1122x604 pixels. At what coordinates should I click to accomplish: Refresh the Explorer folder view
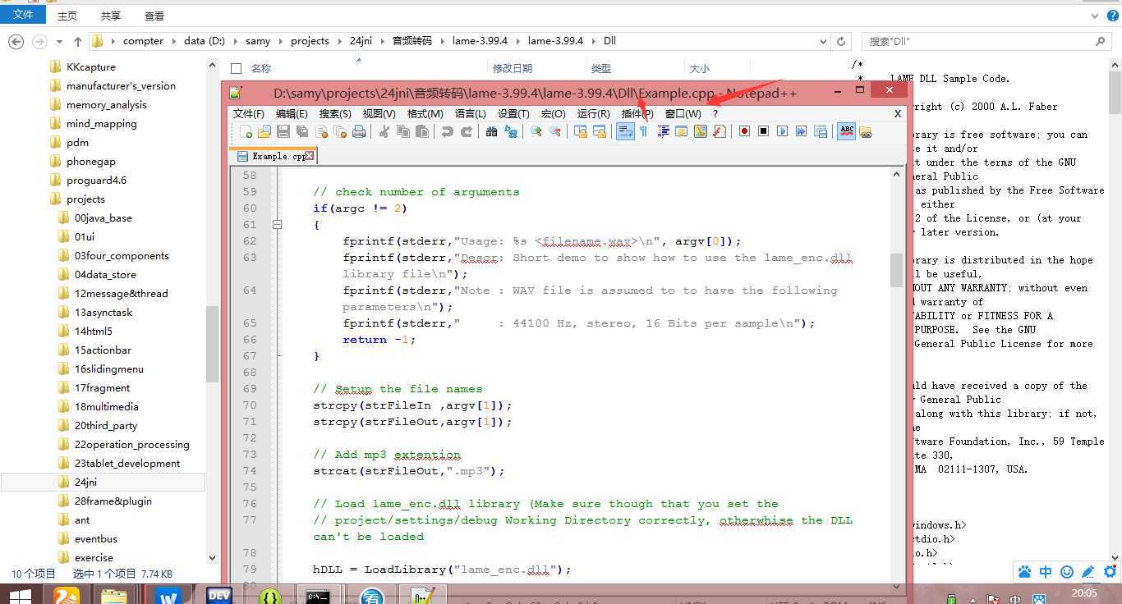(841, 41)
